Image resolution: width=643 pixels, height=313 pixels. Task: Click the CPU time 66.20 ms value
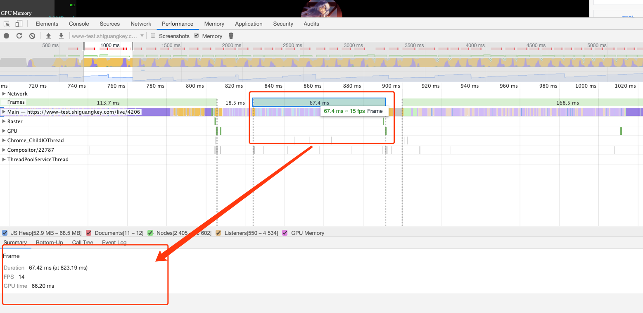point(43,286)
